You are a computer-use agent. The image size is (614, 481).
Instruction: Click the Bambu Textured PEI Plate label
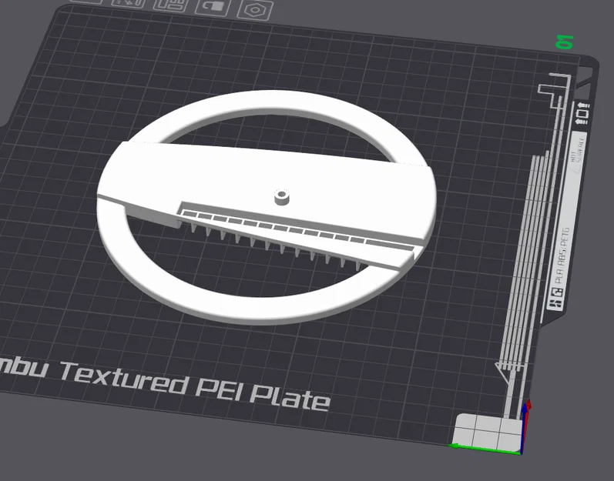point(164,383)
